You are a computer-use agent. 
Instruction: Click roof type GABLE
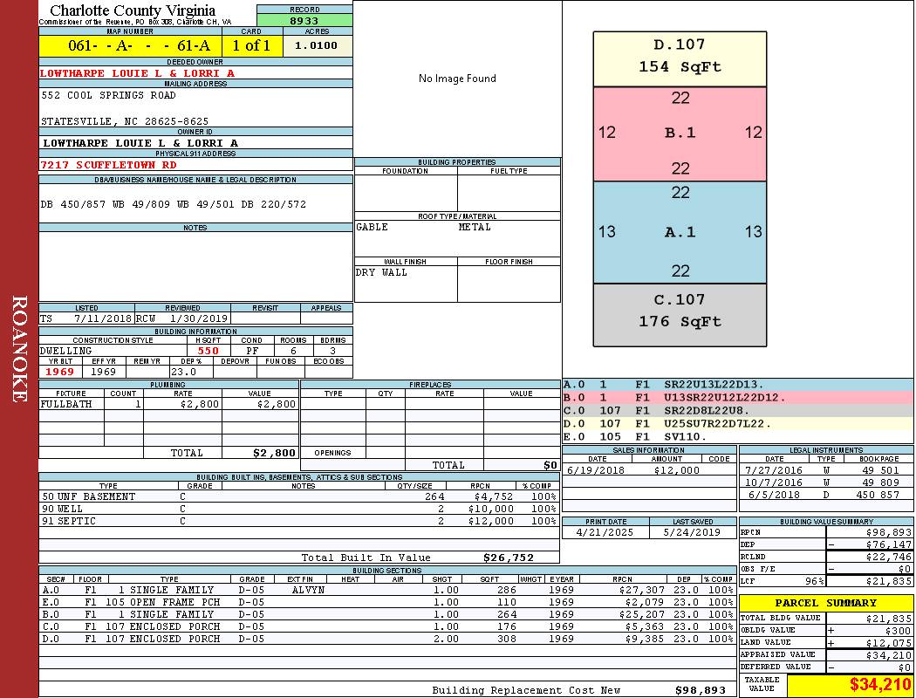(x=373, y=227)
